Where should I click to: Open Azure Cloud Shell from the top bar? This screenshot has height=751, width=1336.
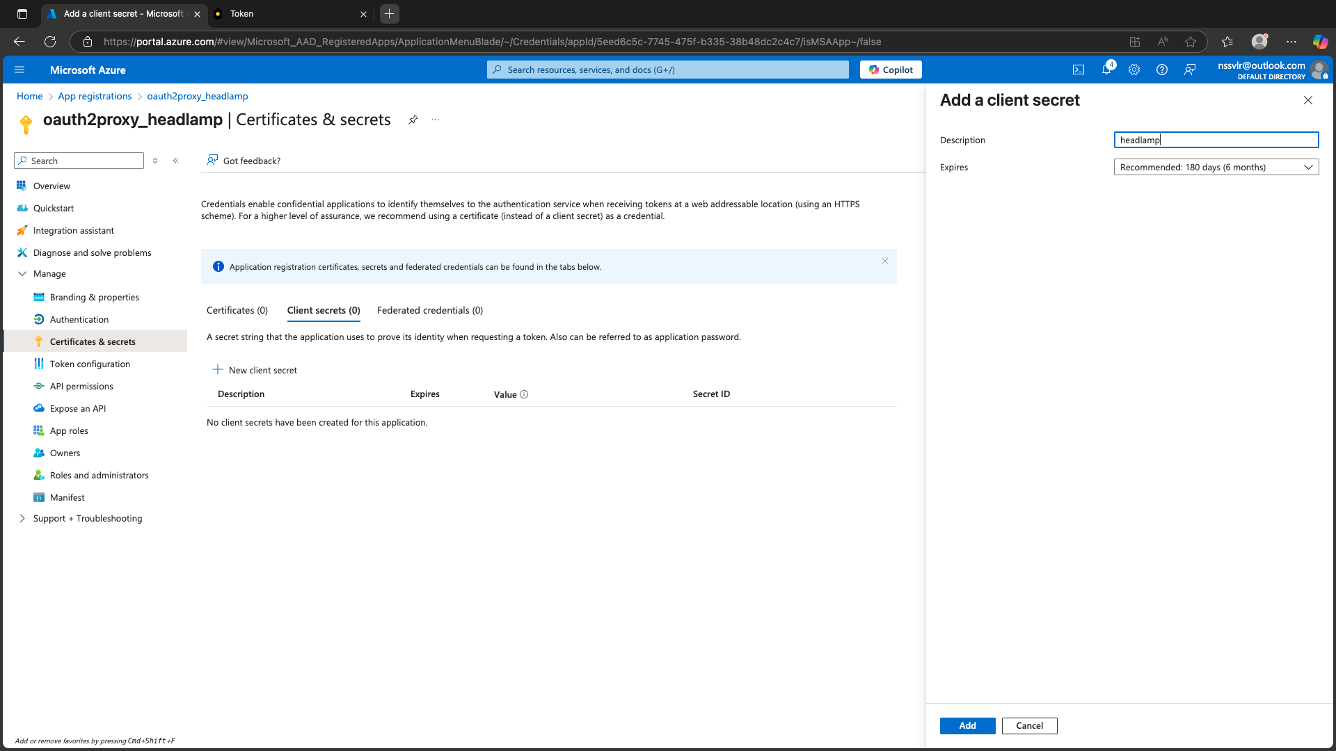click(x=1079, y=70)
